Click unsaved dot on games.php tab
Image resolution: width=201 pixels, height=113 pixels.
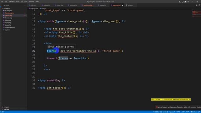(x=122, y=5)
